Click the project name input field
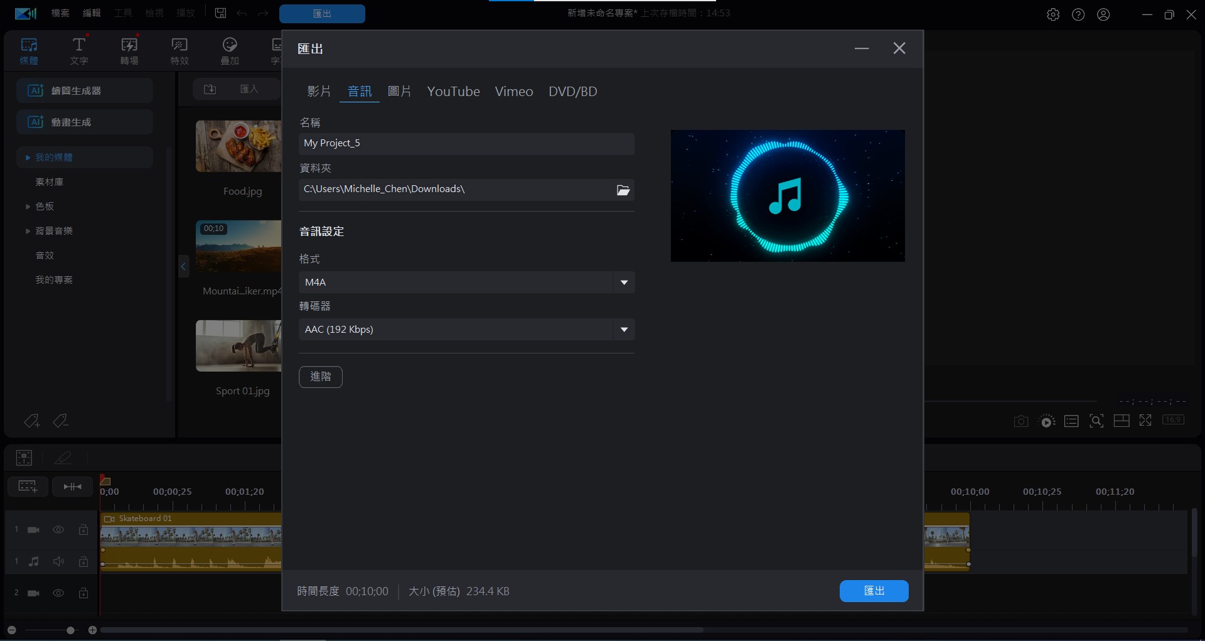 [x=466, y=143]
